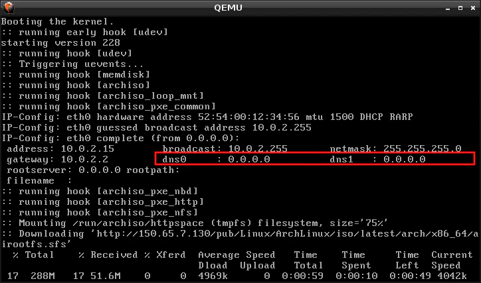
Task: Click the netmask 255.255.255.0 value
Action: pos(422,149)
